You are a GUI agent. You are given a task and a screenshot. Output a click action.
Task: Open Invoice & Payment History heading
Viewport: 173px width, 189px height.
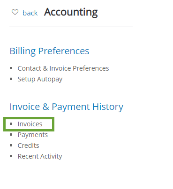pyautogui.click(x=67, y=107)
